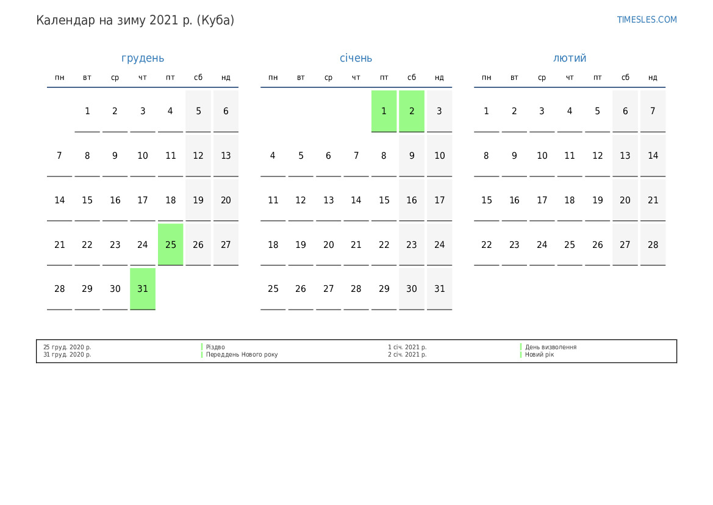Click legend date '2 січ. 2021 р.'
Viewport: 713px width, 505px height.
[x=407, y=354]
